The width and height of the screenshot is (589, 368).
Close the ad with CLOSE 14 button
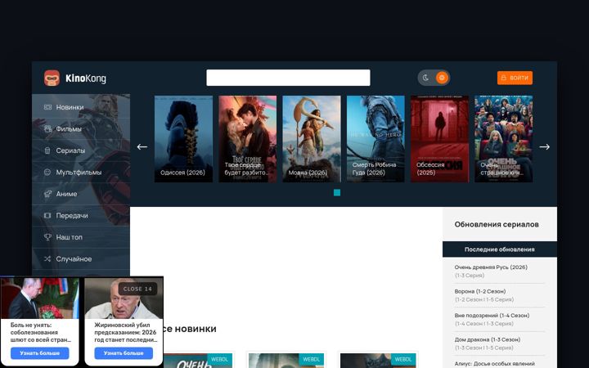pyautogui.click(x=137, y=289)
